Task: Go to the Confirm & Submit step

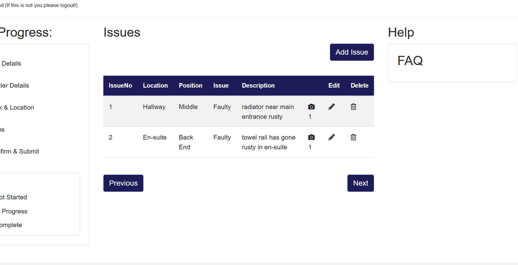Action: pos(20,151)
